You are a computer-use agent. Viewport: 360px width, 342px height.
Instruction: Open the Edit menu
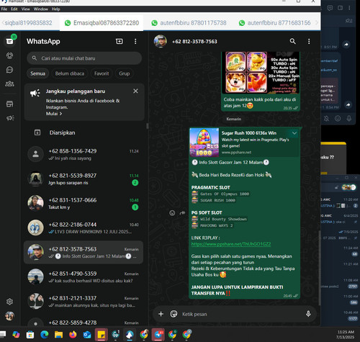point(14,9)
